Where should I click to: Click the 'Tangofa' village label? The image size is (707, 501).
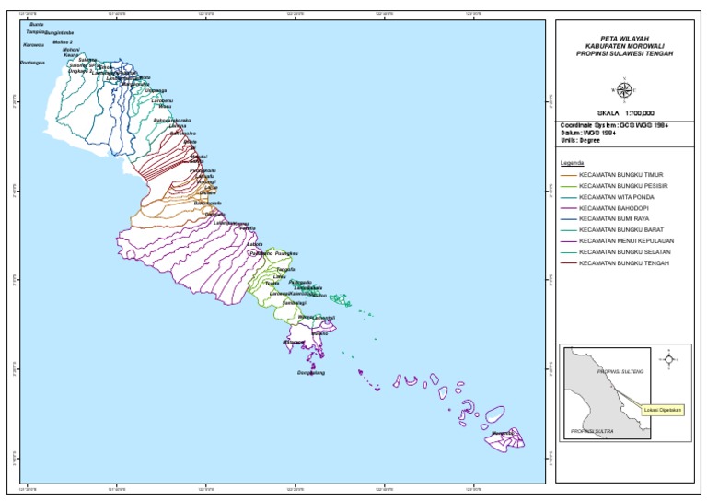(285, 269)
